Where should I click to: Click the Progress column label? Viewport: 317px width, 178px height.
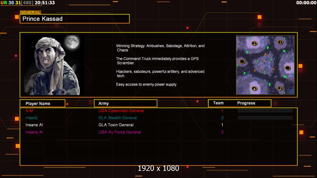coord(246,103)
